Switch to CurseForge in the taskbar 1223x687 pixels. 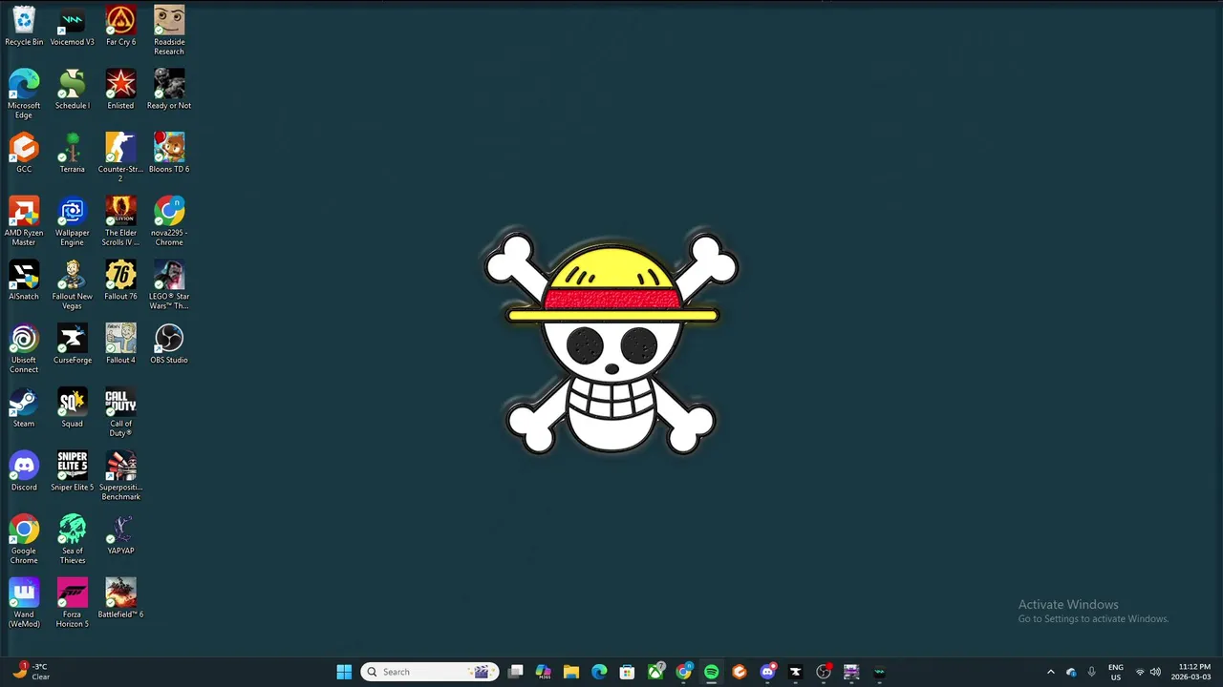(795, 672)
